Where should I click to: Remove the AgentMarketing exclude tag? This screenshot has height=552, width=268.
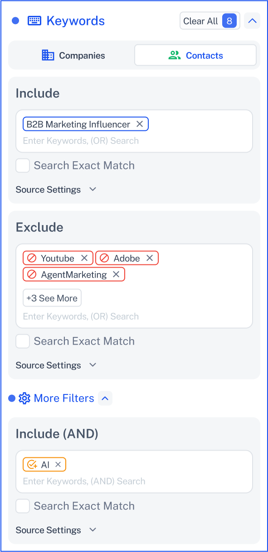pyautogui.click(x=116, y=274)
